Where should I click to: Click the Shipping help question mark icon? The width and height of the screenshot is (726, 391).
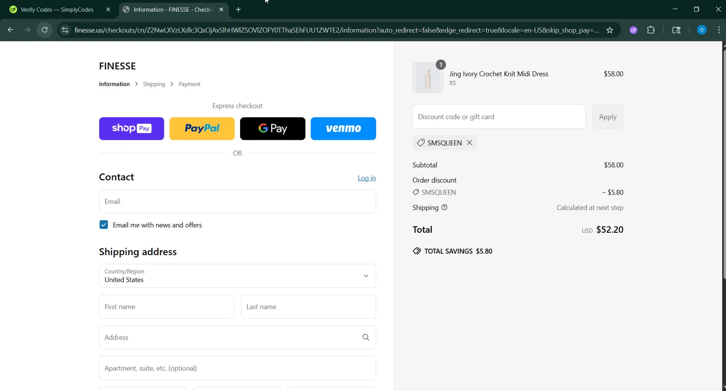444,208
